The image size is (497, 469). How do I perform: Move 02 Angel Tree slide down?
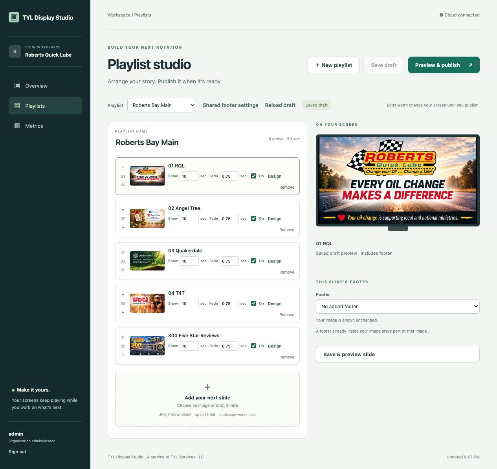[123, 226]
